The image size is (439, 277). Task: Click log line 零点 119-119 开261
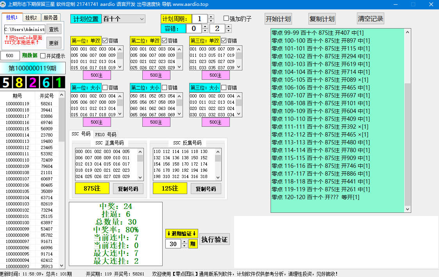point(321,190)
